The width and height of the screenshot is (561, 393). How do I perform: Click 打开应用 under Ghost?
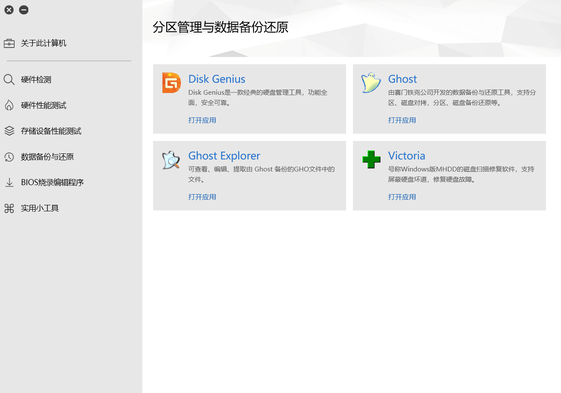tap(402, 120)
